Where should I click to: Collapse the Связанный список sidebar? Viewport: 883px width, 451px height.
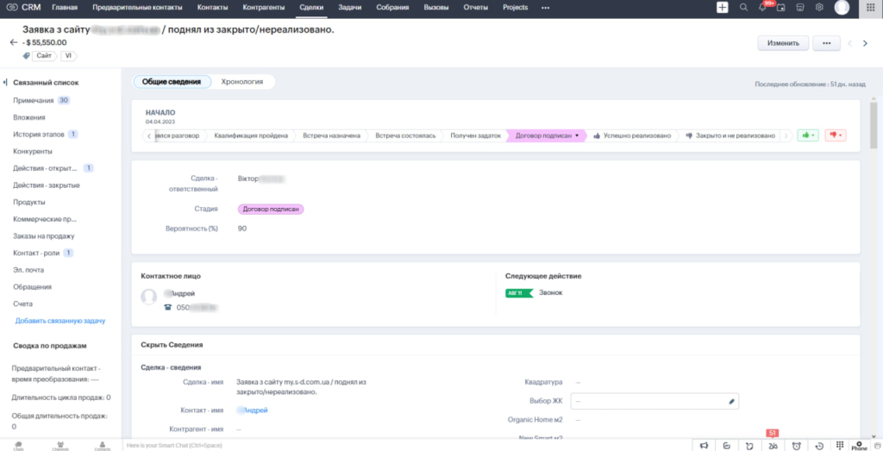5,82
